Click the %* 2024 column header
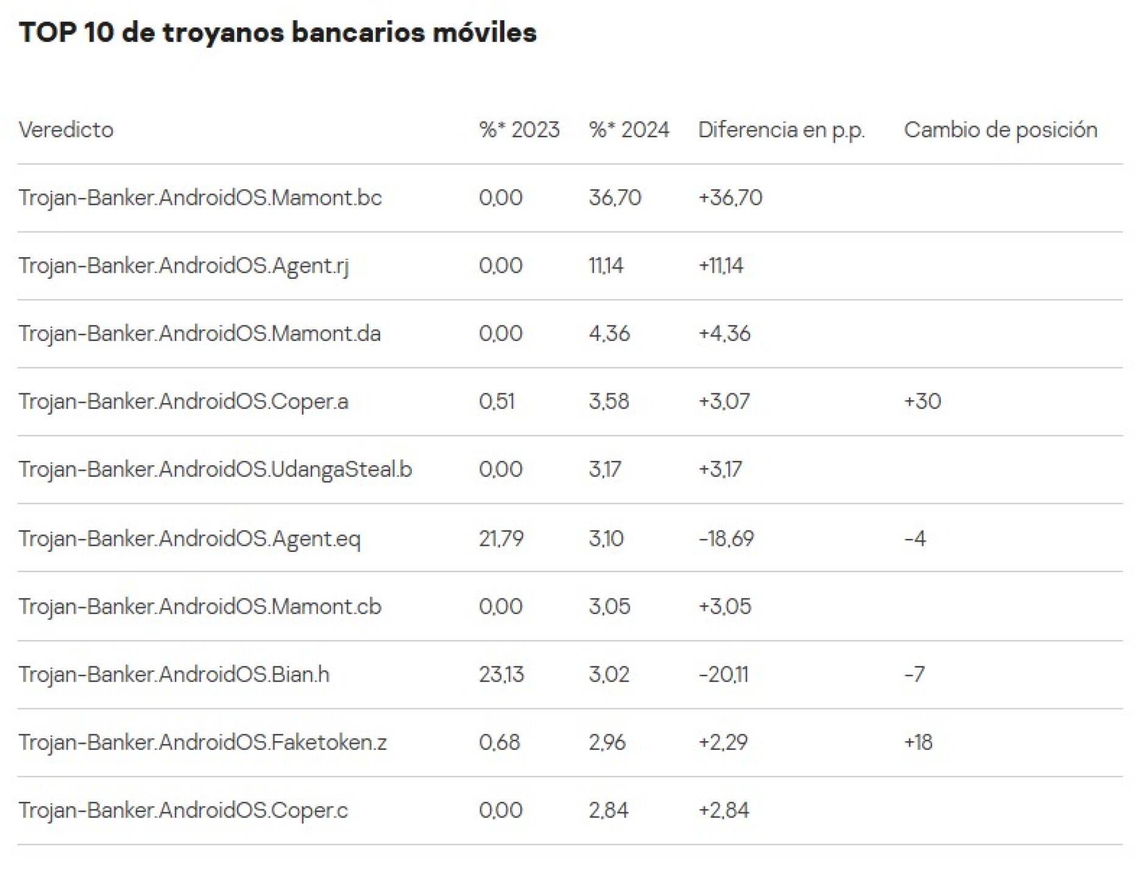This screenshot has width=1146, height=877. coord(628,130)
